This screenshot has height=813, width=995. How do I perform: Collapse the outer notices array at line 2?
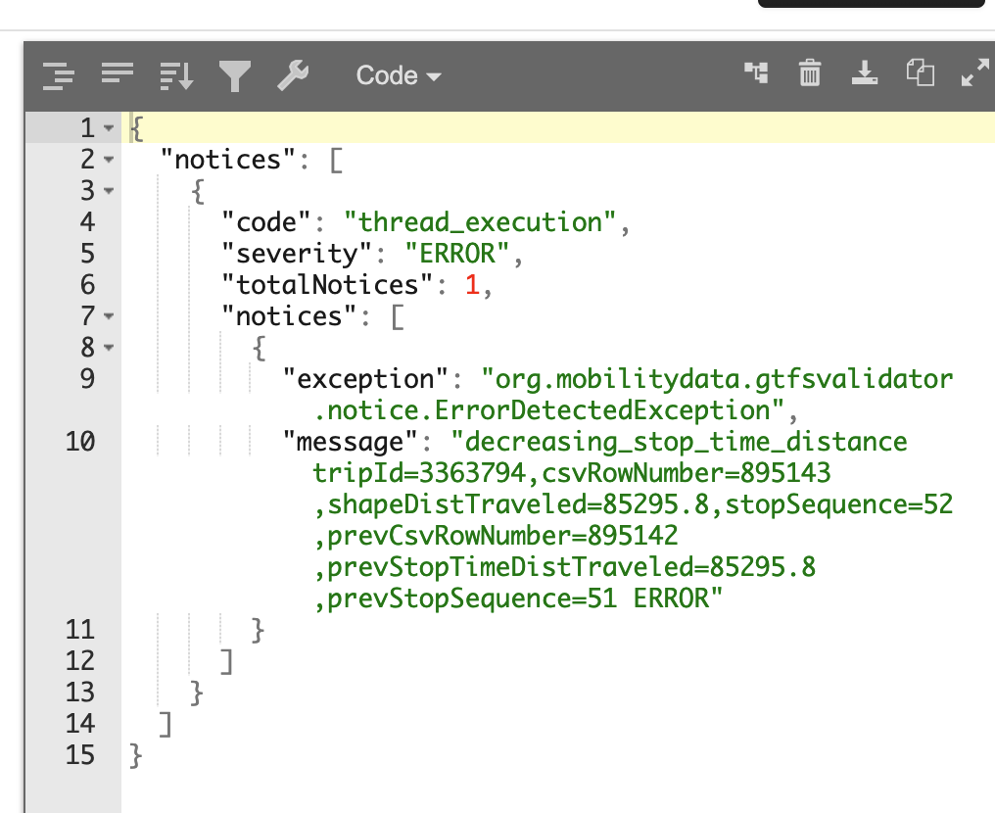(x=109, y=160)
